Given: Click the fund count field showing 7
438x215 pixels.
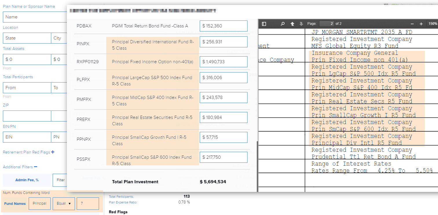Looking at the screenshot, I should [x=87, y=203].
